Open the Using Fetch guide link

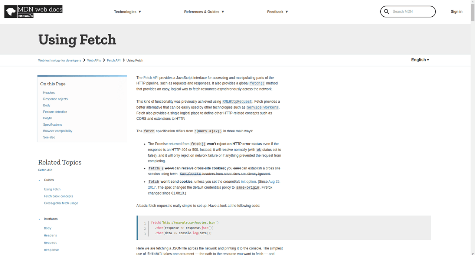52,189
